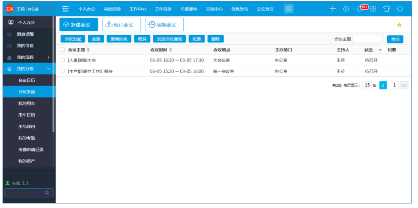Screen dimensions: 418x208
Task: Click the plus icon in top bar
Action: click(x=333, y=9)
